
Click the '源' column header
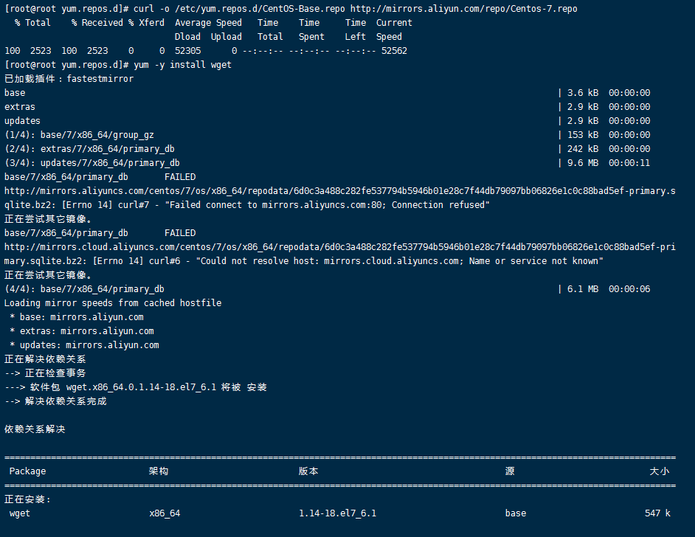pos(510,471)
